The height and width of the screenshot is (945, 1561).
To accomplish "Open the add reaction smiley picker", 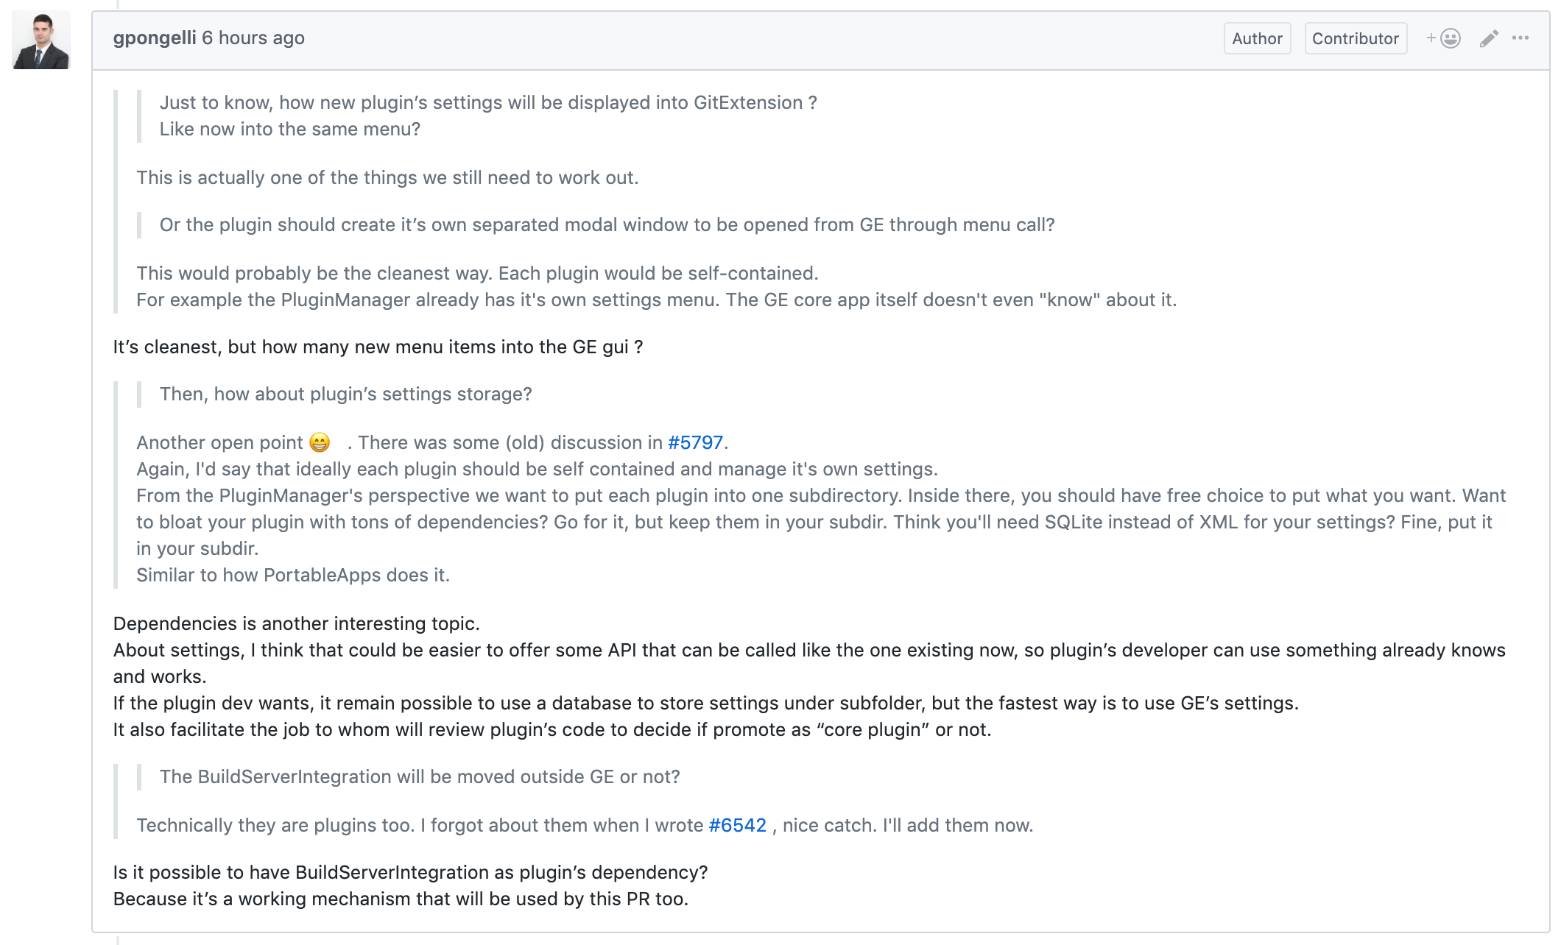I will coord(1443,38).
